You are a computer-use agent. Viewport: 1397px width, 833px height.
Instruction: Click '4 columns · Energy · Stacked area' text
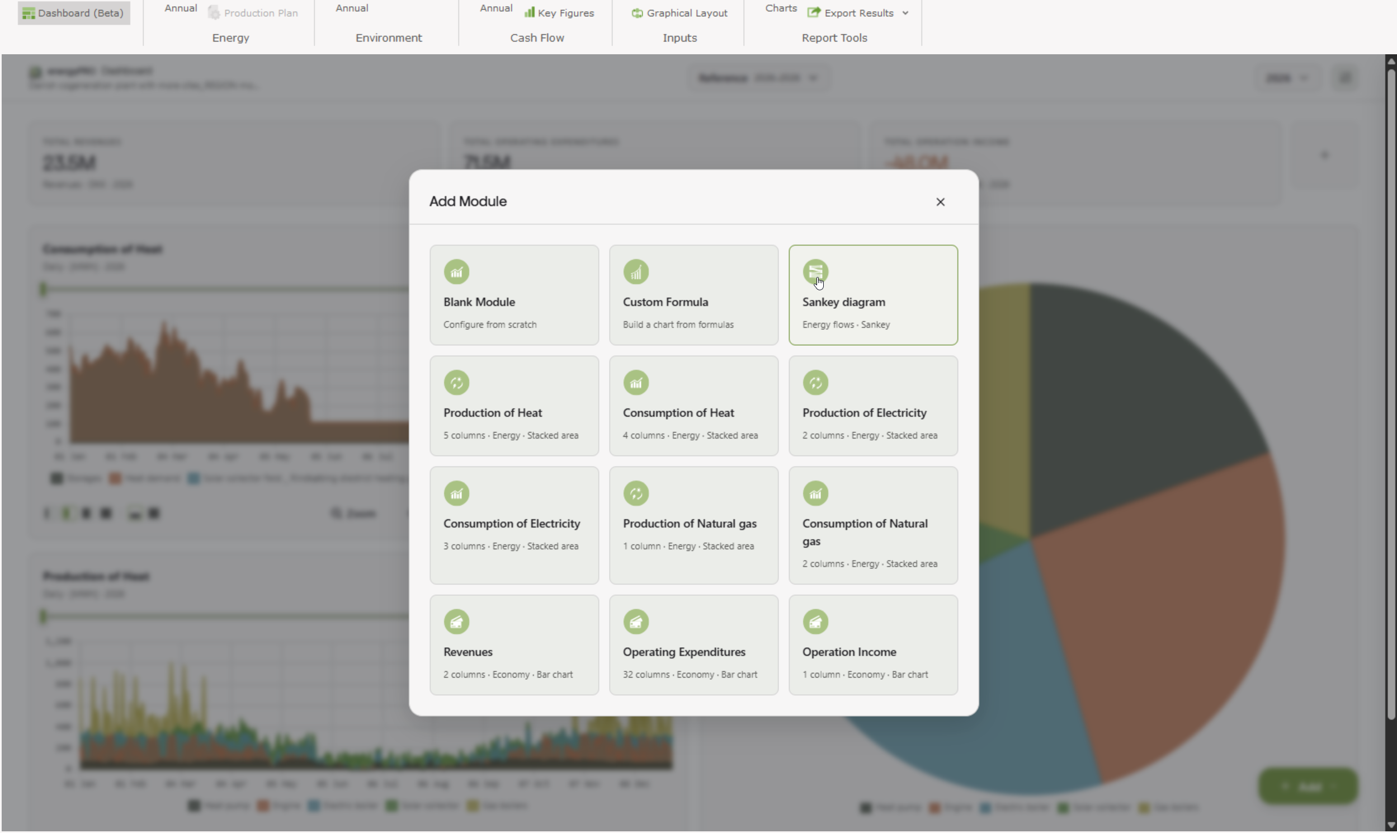point(691,436)
